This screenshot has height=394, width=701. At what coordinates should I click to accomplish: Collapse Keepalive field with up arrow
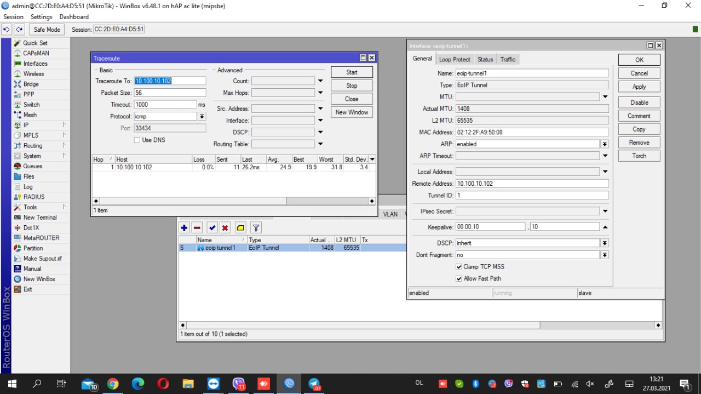tap(605, 227)
